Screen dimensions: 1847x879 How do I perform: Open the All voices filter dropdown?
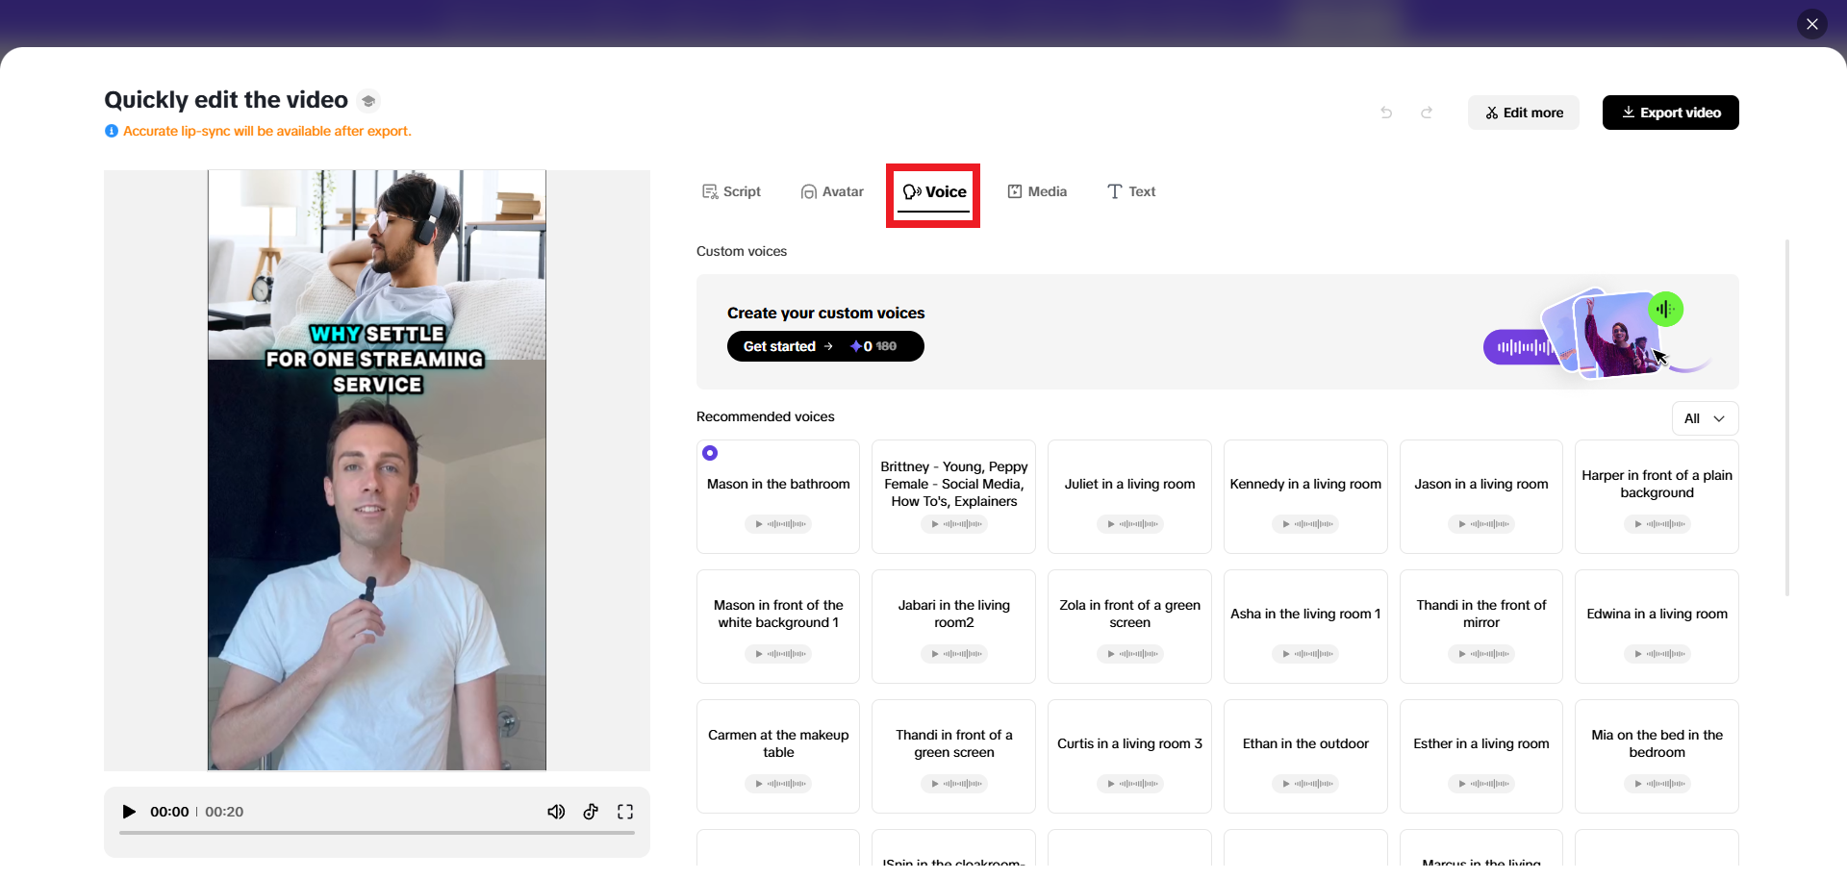pyautogui.click(x=1705, y=418)
